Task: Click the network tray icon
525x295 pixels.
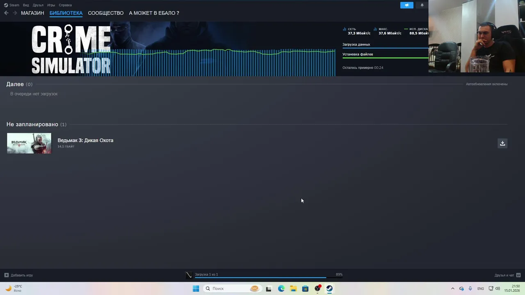Action: pyautogui.click(x=491, y=288)
